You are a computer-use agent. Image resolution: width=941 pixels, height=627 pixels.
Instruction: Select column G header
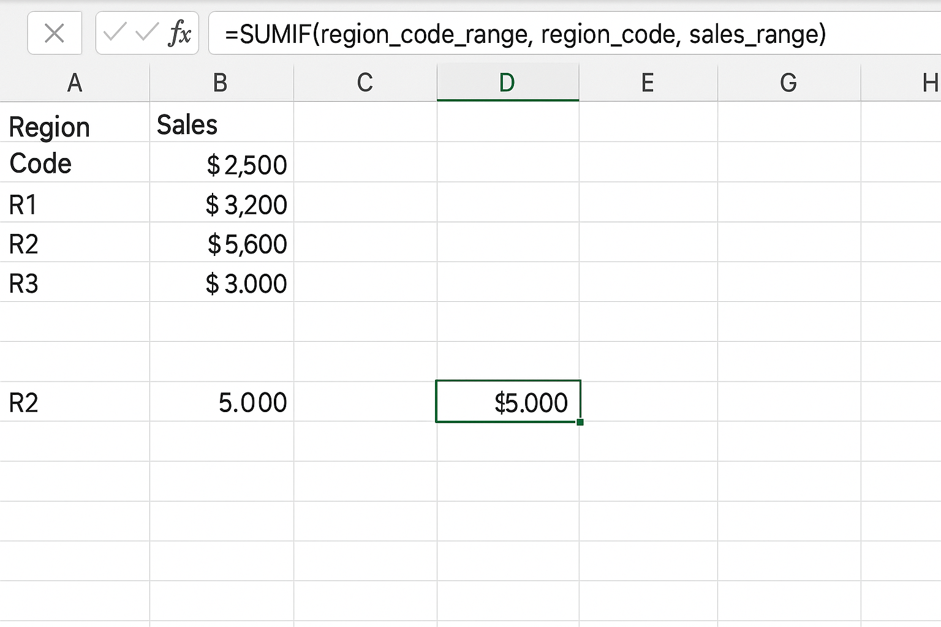[789, 83]
